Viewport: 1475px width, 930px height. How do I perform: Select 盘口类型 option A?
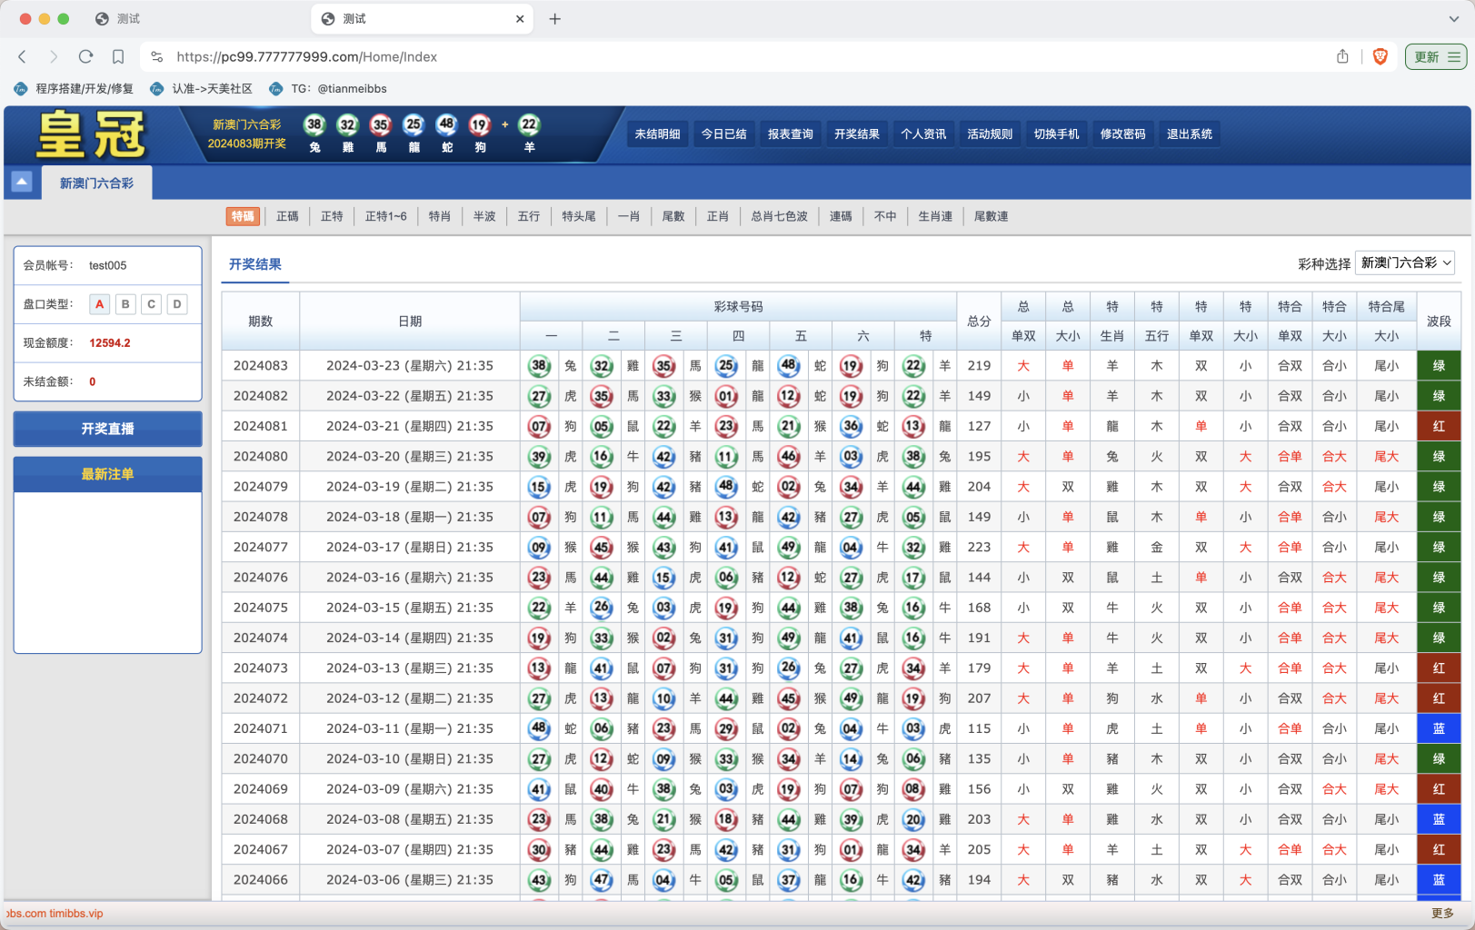point(99,304)
